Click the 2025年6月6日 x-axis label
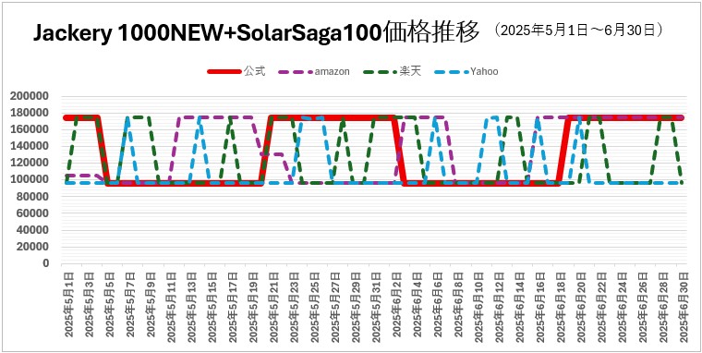The height and width of the screenshot is (353, 702). point(439,305)
